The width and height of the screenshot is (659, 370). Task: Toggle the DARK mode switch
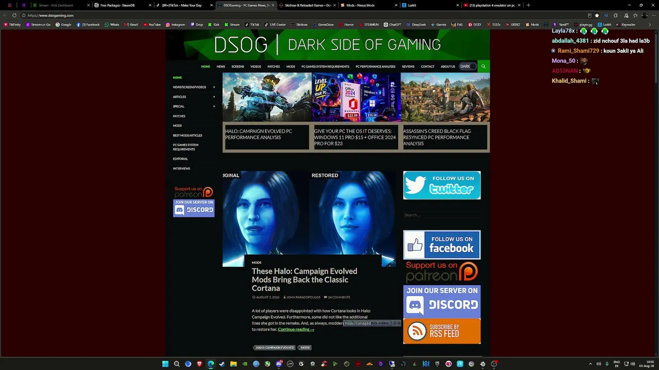467,66
